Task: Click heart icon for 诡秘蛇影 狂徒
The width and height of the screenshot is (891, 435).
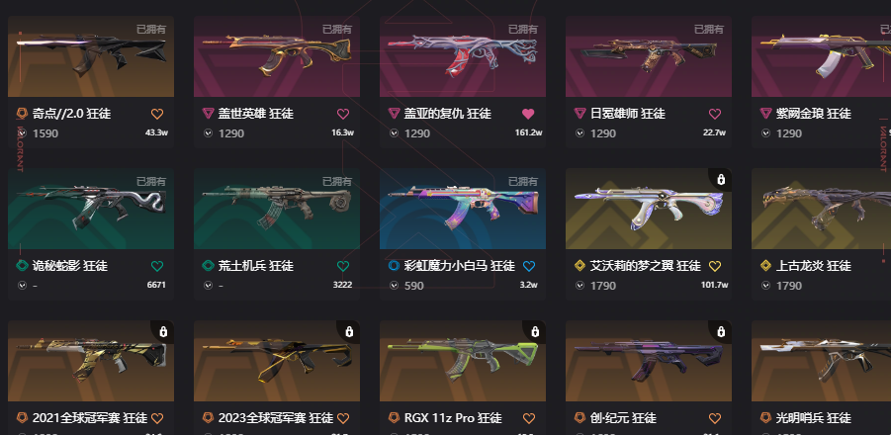Action: (x=157, y=266)
